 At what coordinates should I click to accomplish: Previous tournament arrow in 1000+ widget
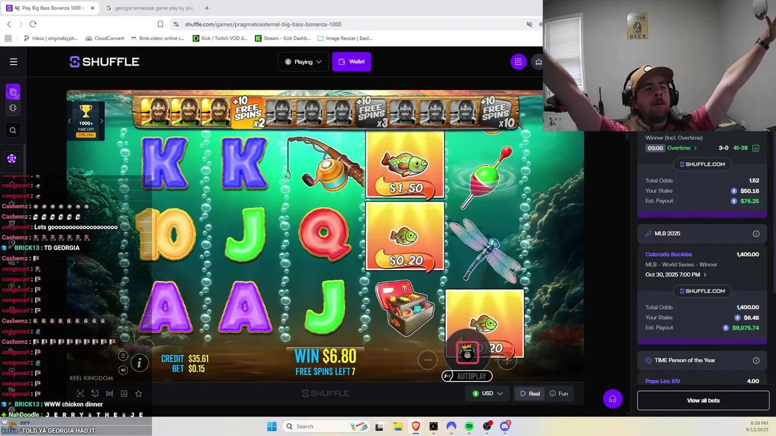point(69,121)
